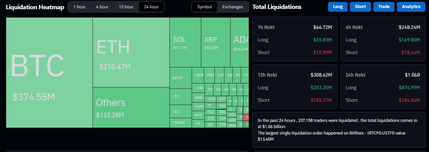Click the Others heatmap block
This screenshot has width=429, height=152.
tap(131, 107)
